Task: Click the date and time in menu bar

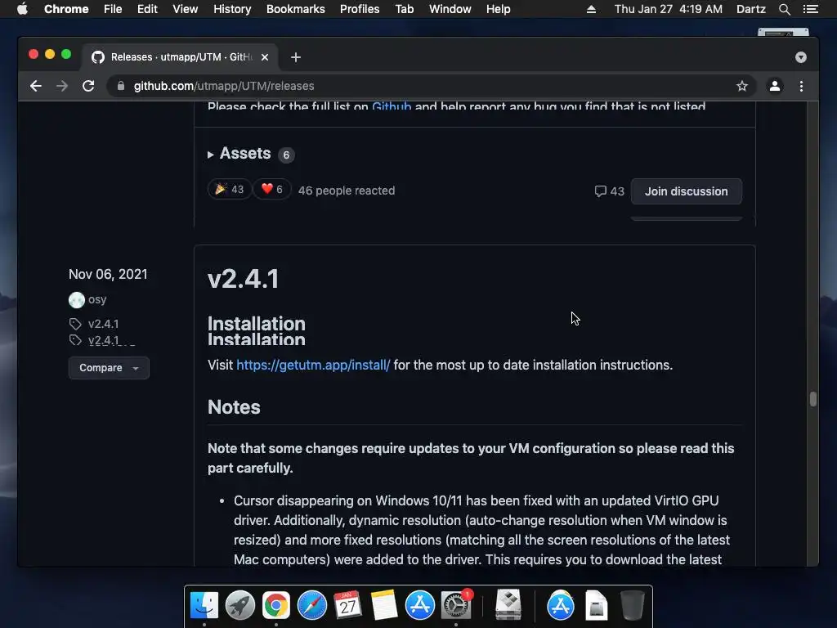Action: click(x=669, y=9)
